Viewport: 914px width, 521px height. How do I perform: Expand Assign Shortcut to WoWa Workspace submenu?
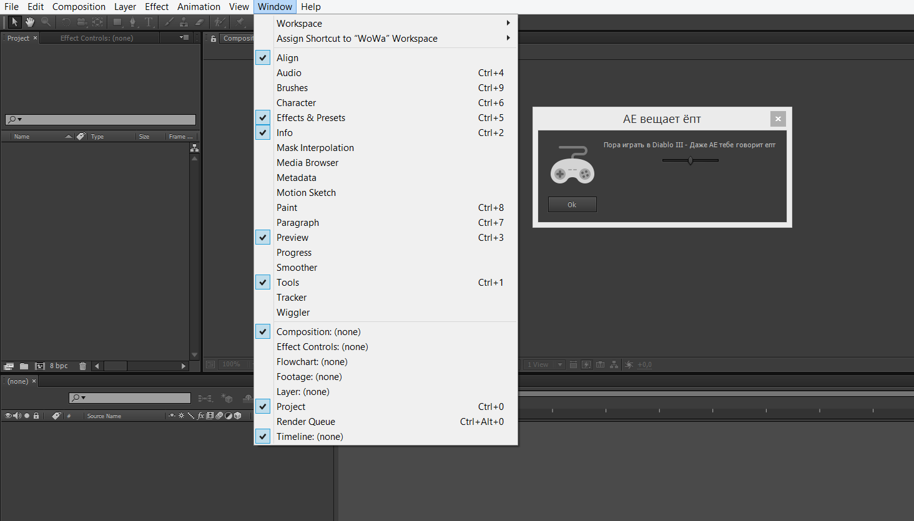point(386,38)
